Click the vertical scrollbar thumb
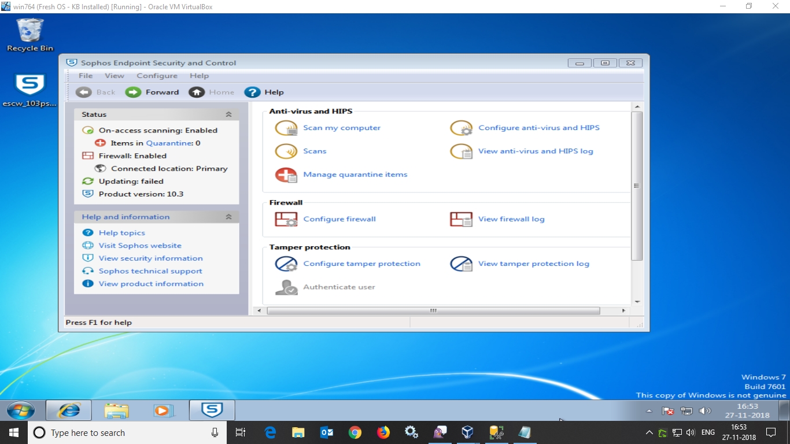Image resolution: width=790 pixels, height=444 pixels. click(x=637, y=186)
